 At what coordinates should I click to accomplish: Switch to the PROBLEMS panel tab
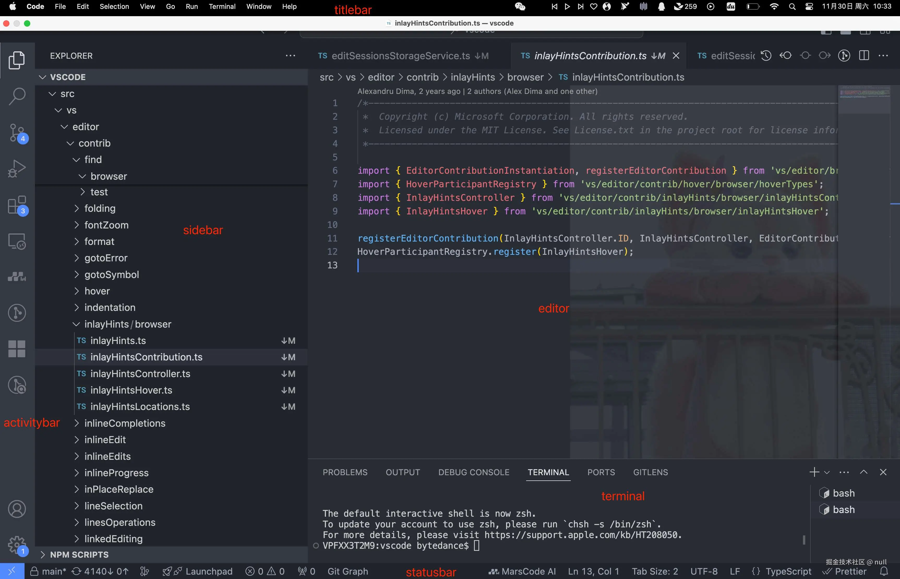(x=345, y=472)
